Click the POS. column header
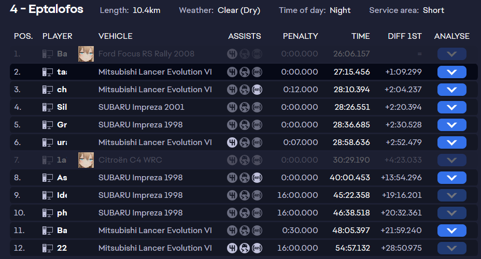Screen dimensions: 481x259 [23, 36]
